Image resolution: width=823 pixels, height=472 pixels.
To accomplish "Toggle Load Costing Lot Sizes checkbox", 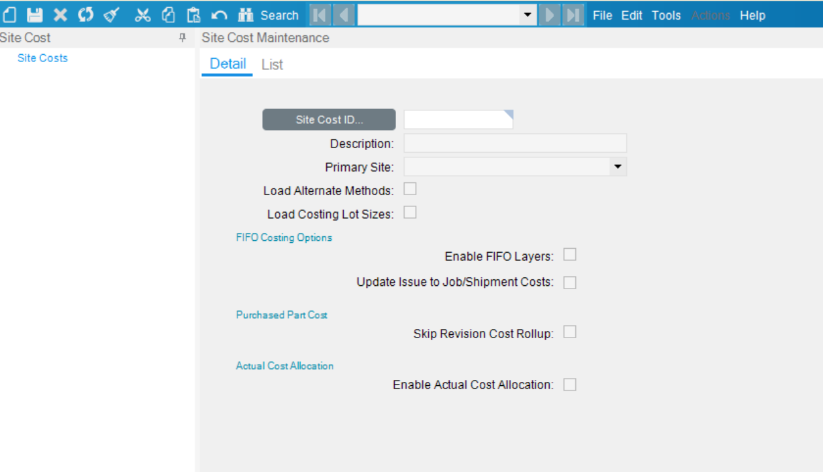I will coord(410,213).
